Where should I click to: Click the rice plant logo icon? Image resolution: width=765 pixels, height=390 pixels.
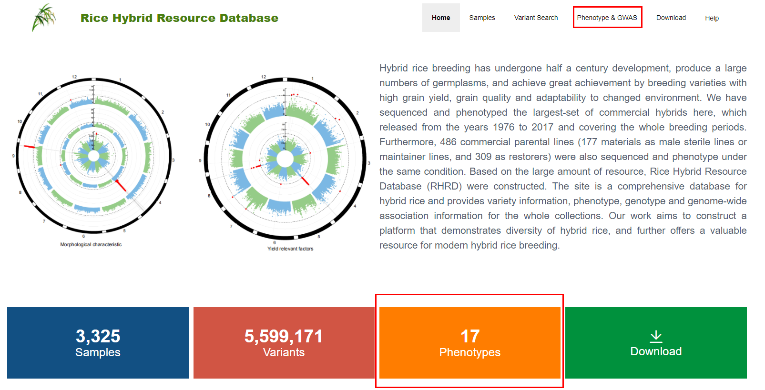pos(44,18)
